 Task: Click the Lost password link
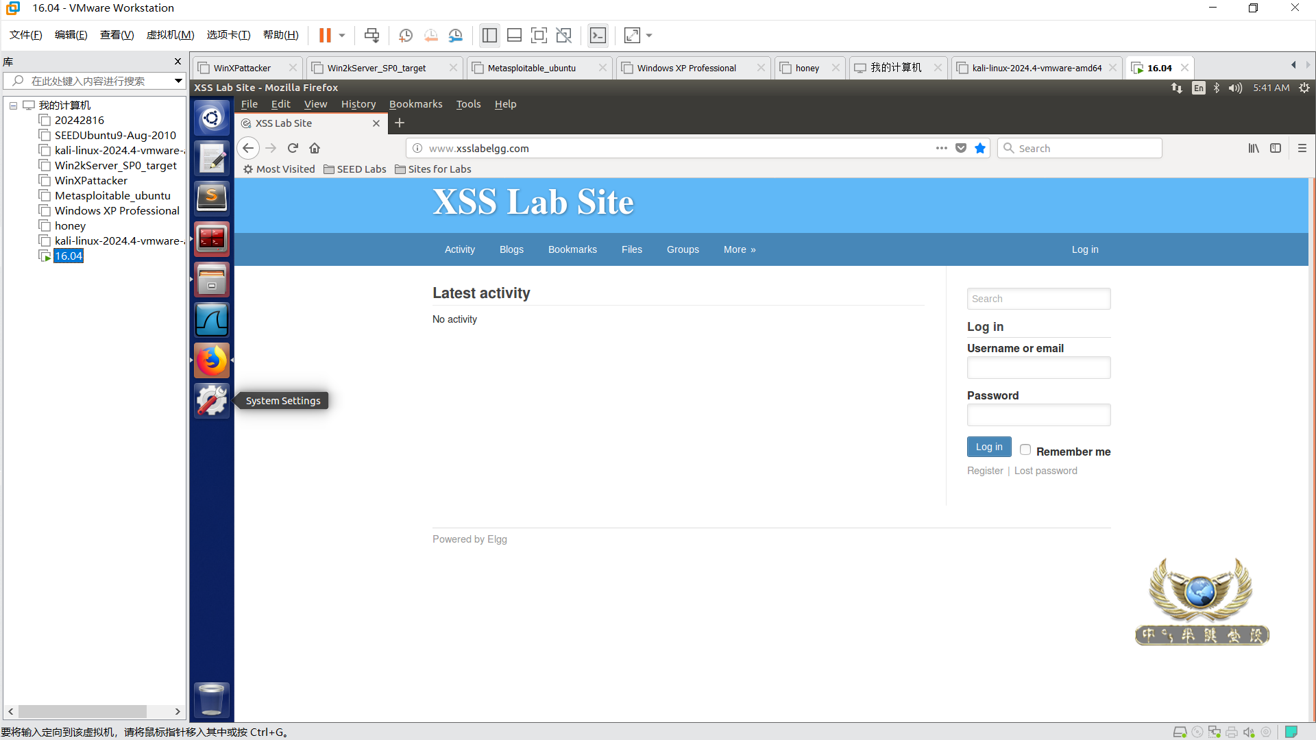(x=1045, y=471)
